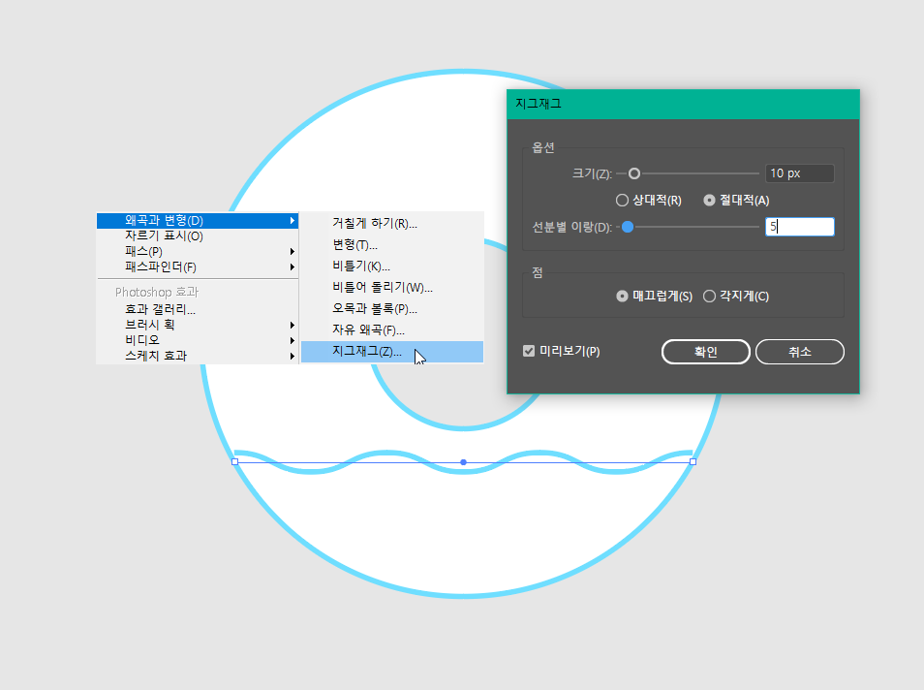Viewport: 924px width, 690px height.
Task: Open the 왜곡과 변형(D) submenu
Action: click(197, 221)
